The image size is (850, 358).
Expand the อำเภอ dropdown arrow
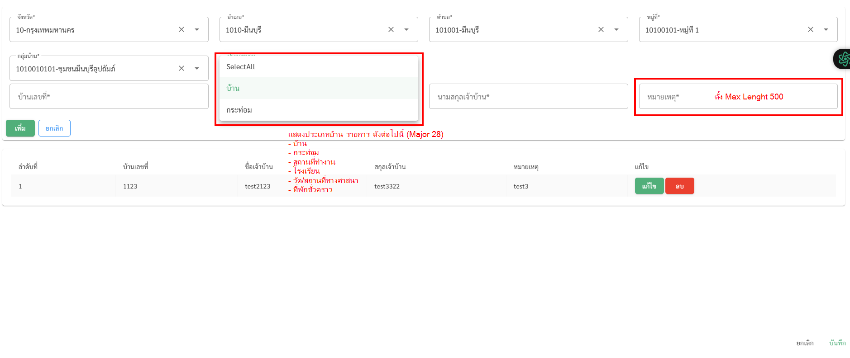(406, 29)
